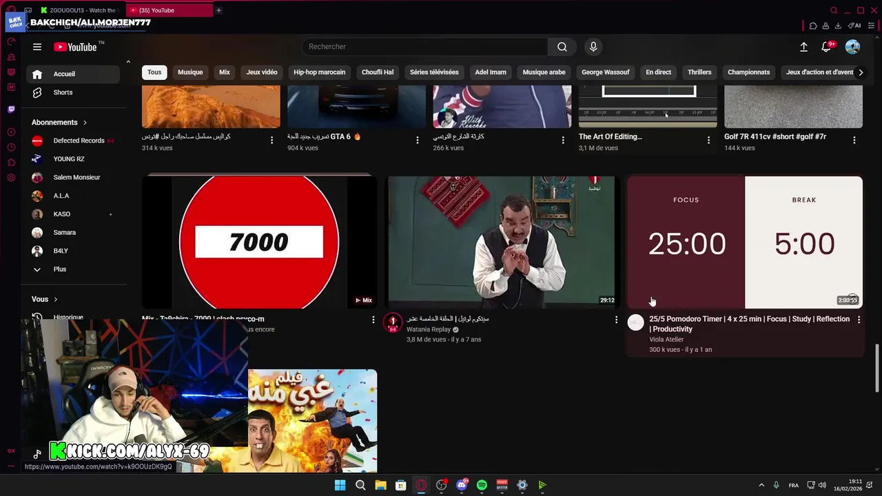Open the notifications bell
Screen dimensions: 882x496
[826, 47]
